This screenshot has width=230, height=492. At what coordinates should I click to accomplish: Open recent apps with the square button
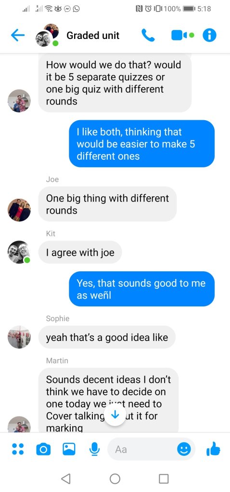point(164,479)
